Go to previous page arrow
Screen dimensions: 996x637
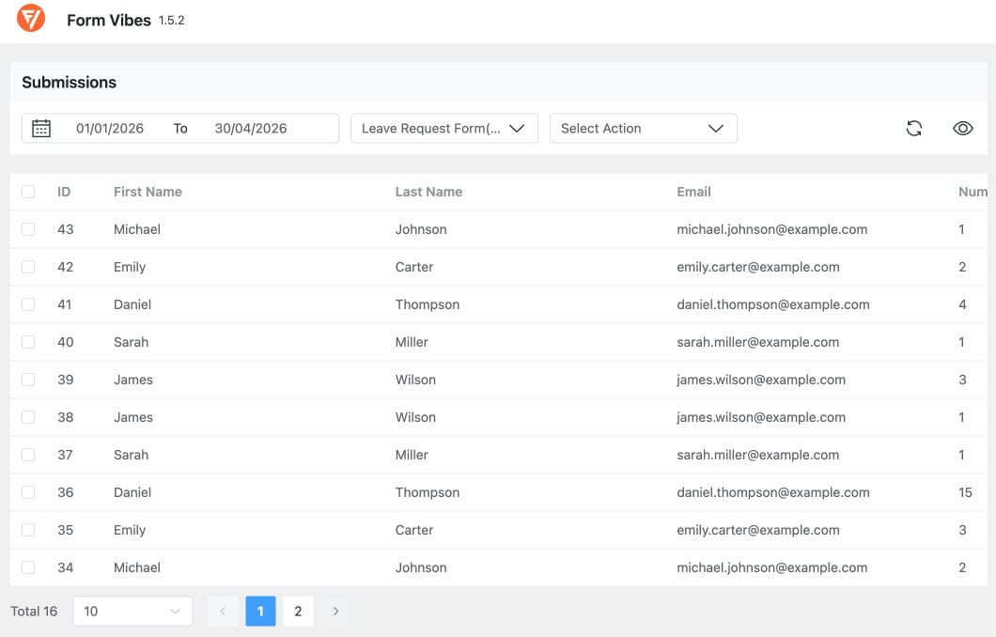(x=223, y=611)
